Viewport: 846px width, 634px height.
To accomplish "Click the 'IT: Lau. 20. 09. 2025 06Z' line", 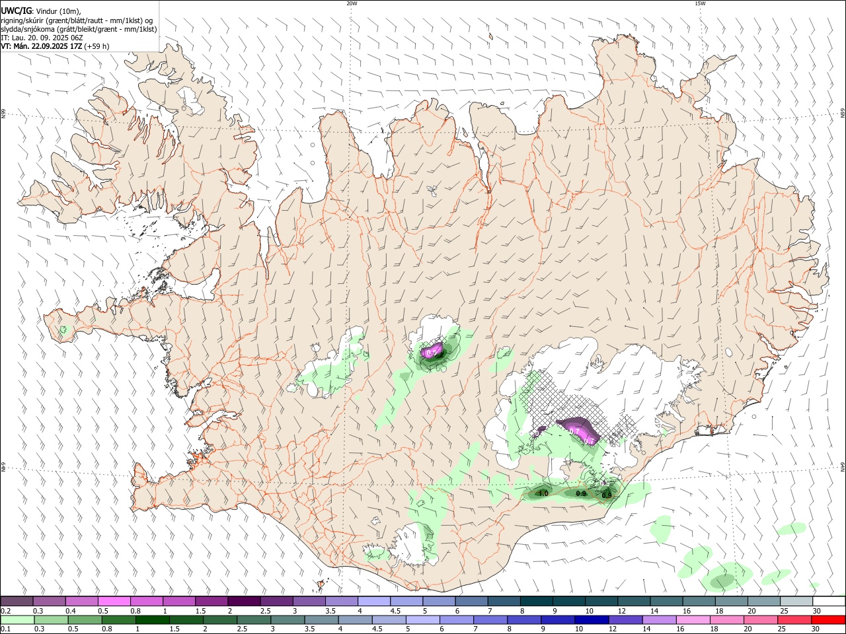I will (42, 38).
